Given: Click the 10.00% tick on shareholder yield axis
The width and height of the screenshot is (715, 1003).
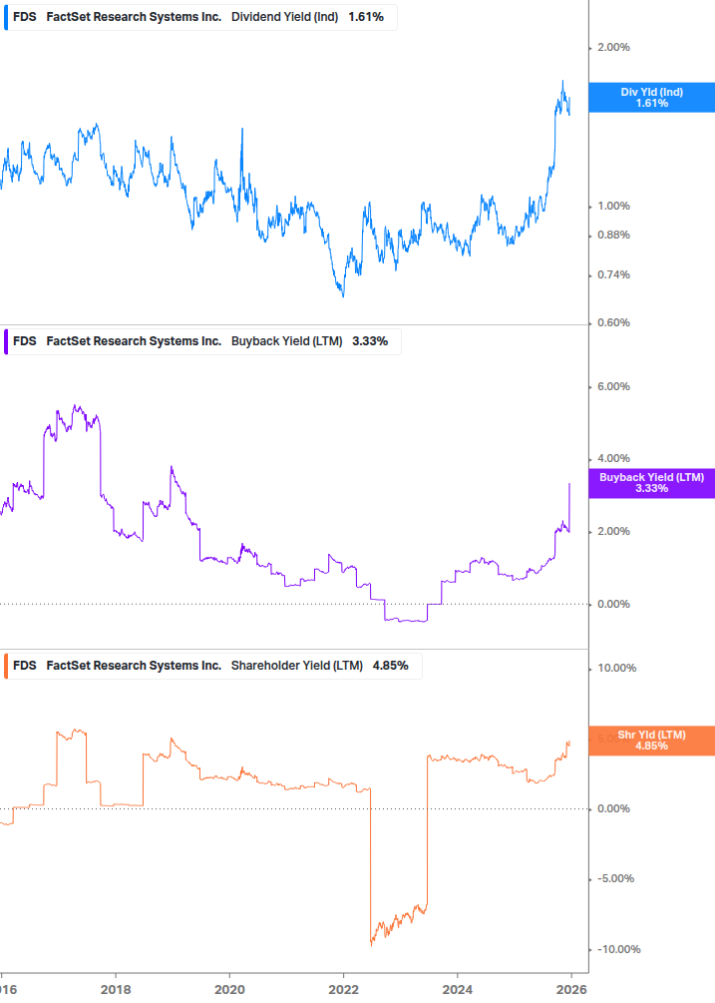Looking at the screenshot, I should tap(616, 668).
